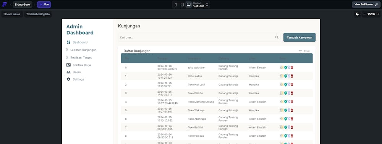Click the Toko Haji Latif cell
Viewport: 382px width, 144px height.
click(196, 85)
